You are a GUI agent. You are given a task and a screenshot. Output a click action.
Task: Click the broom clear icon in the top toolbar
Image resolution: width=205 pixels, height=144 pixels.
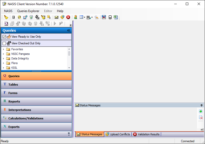pyautogui.click(x=6, y=17)
